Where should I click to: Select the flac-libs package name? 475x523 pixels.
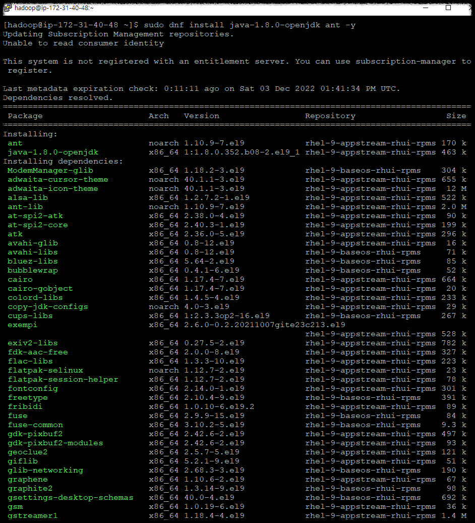click(30, 361)
